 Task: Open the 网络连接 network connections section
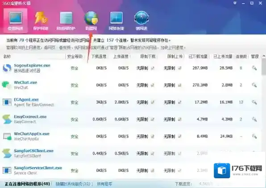pyautogui.click(x=116, y=21)
